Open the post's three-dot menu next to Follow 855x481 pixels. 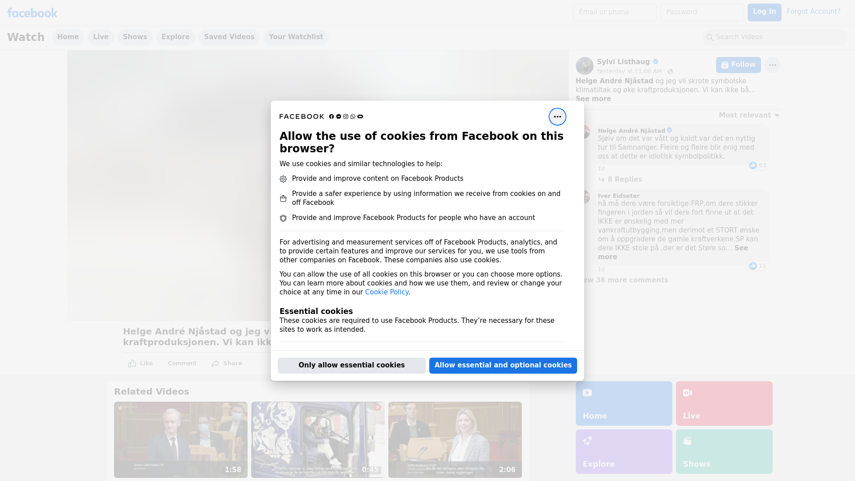(x=772, y=65)
